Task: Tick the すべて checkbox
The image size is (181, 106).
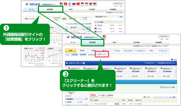Action: 66,96
